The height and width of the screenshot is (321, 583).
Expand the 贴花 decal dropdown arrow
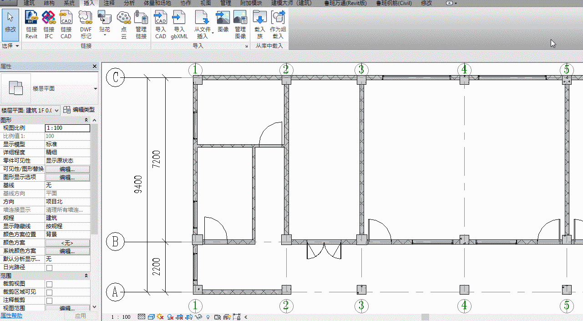click(105, 35)
